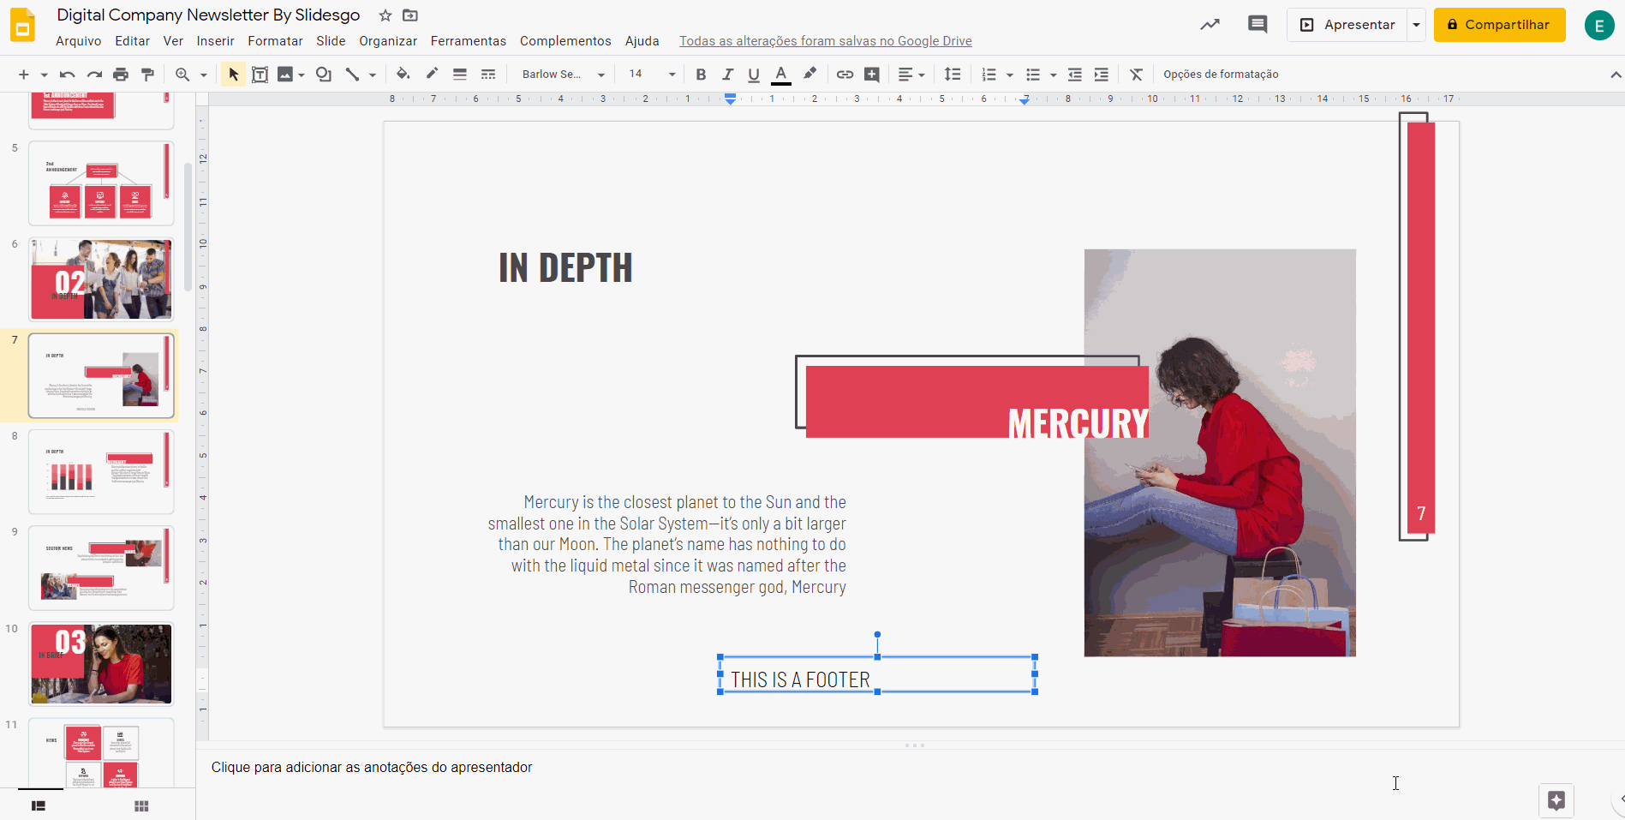Click the Fill color bucket icon

click(x=403, y=75)
